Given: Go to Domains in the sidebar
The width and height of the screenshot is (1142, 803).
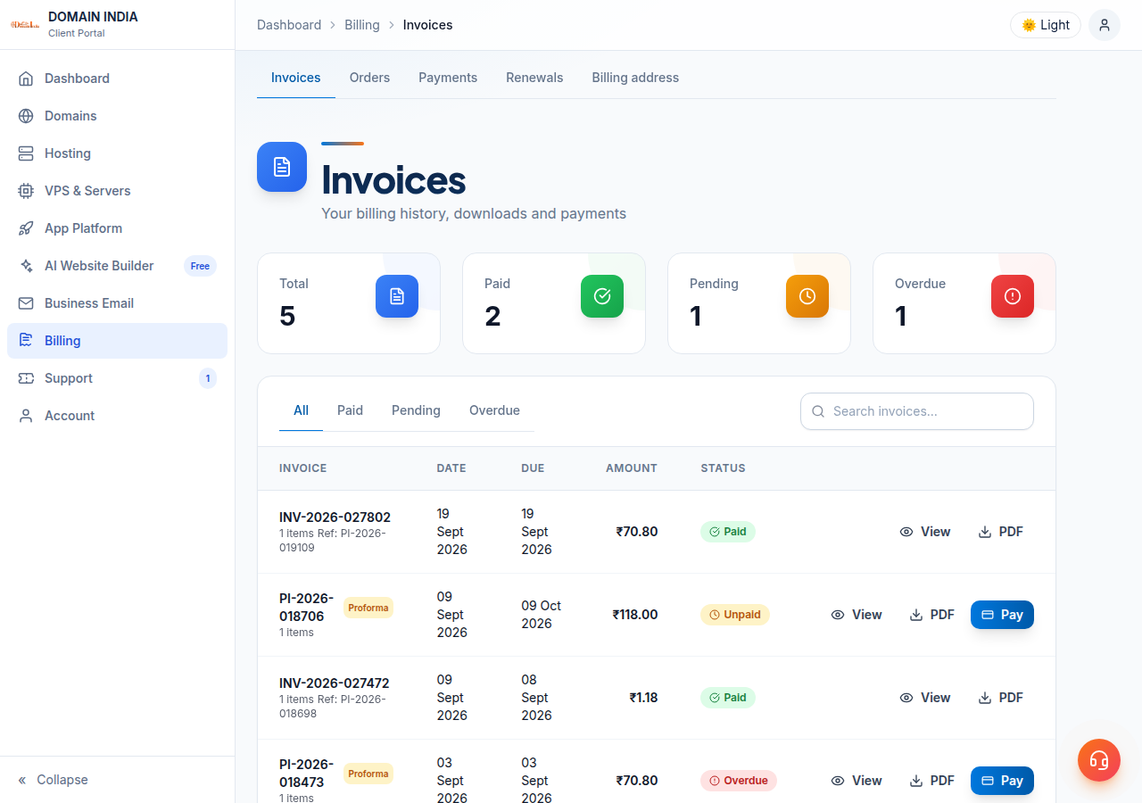Looking at the screenshot, I should 117,116.
